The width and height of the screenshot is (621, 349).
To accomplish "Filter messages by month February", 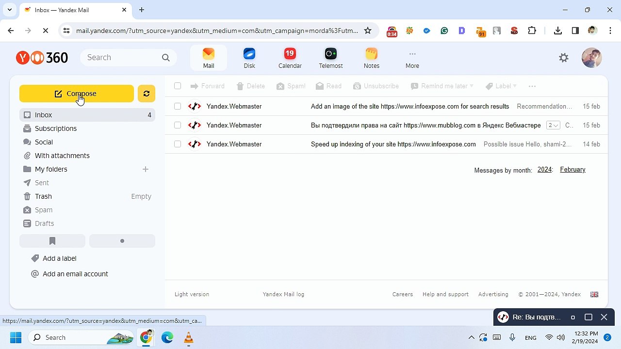I will (572, 170).
